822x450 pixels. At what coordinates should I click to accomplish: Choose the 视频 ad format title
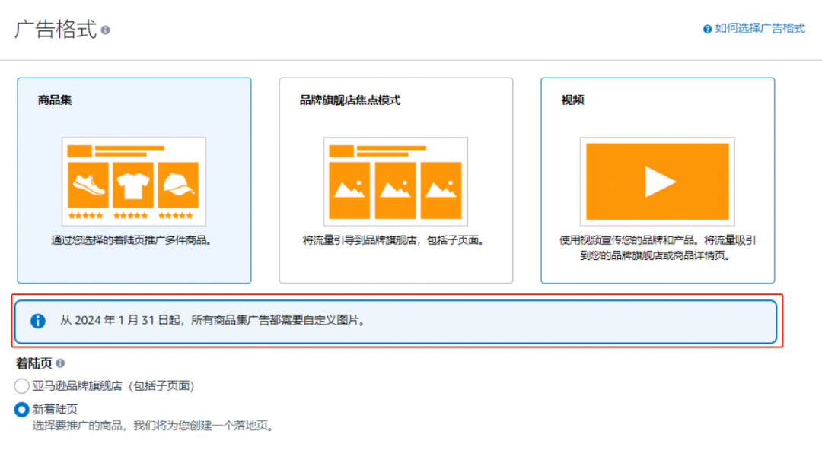(572, 100)
